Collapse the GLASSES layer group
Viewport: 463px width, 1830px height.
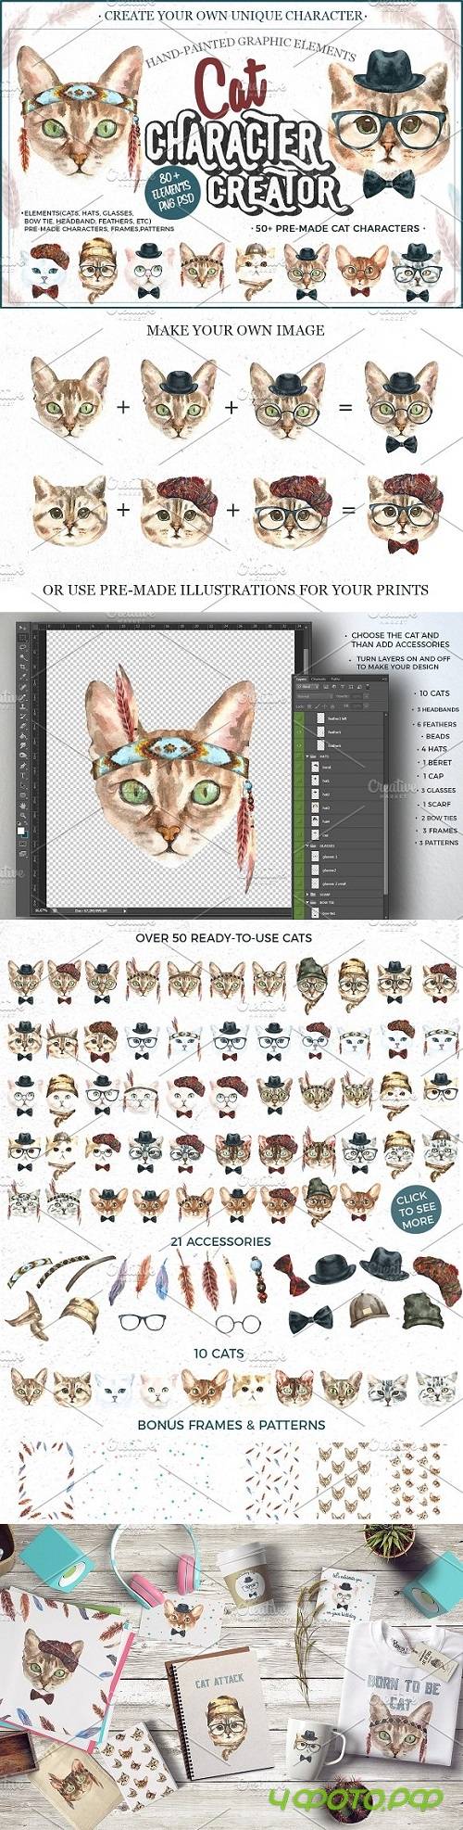point(307,845)
